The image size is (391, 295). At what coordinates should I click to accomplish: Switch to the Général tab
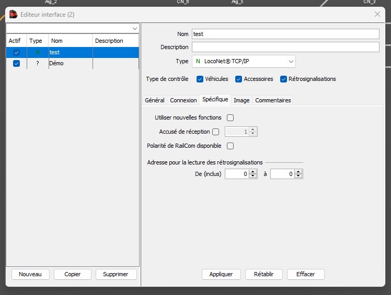(155, 100)
